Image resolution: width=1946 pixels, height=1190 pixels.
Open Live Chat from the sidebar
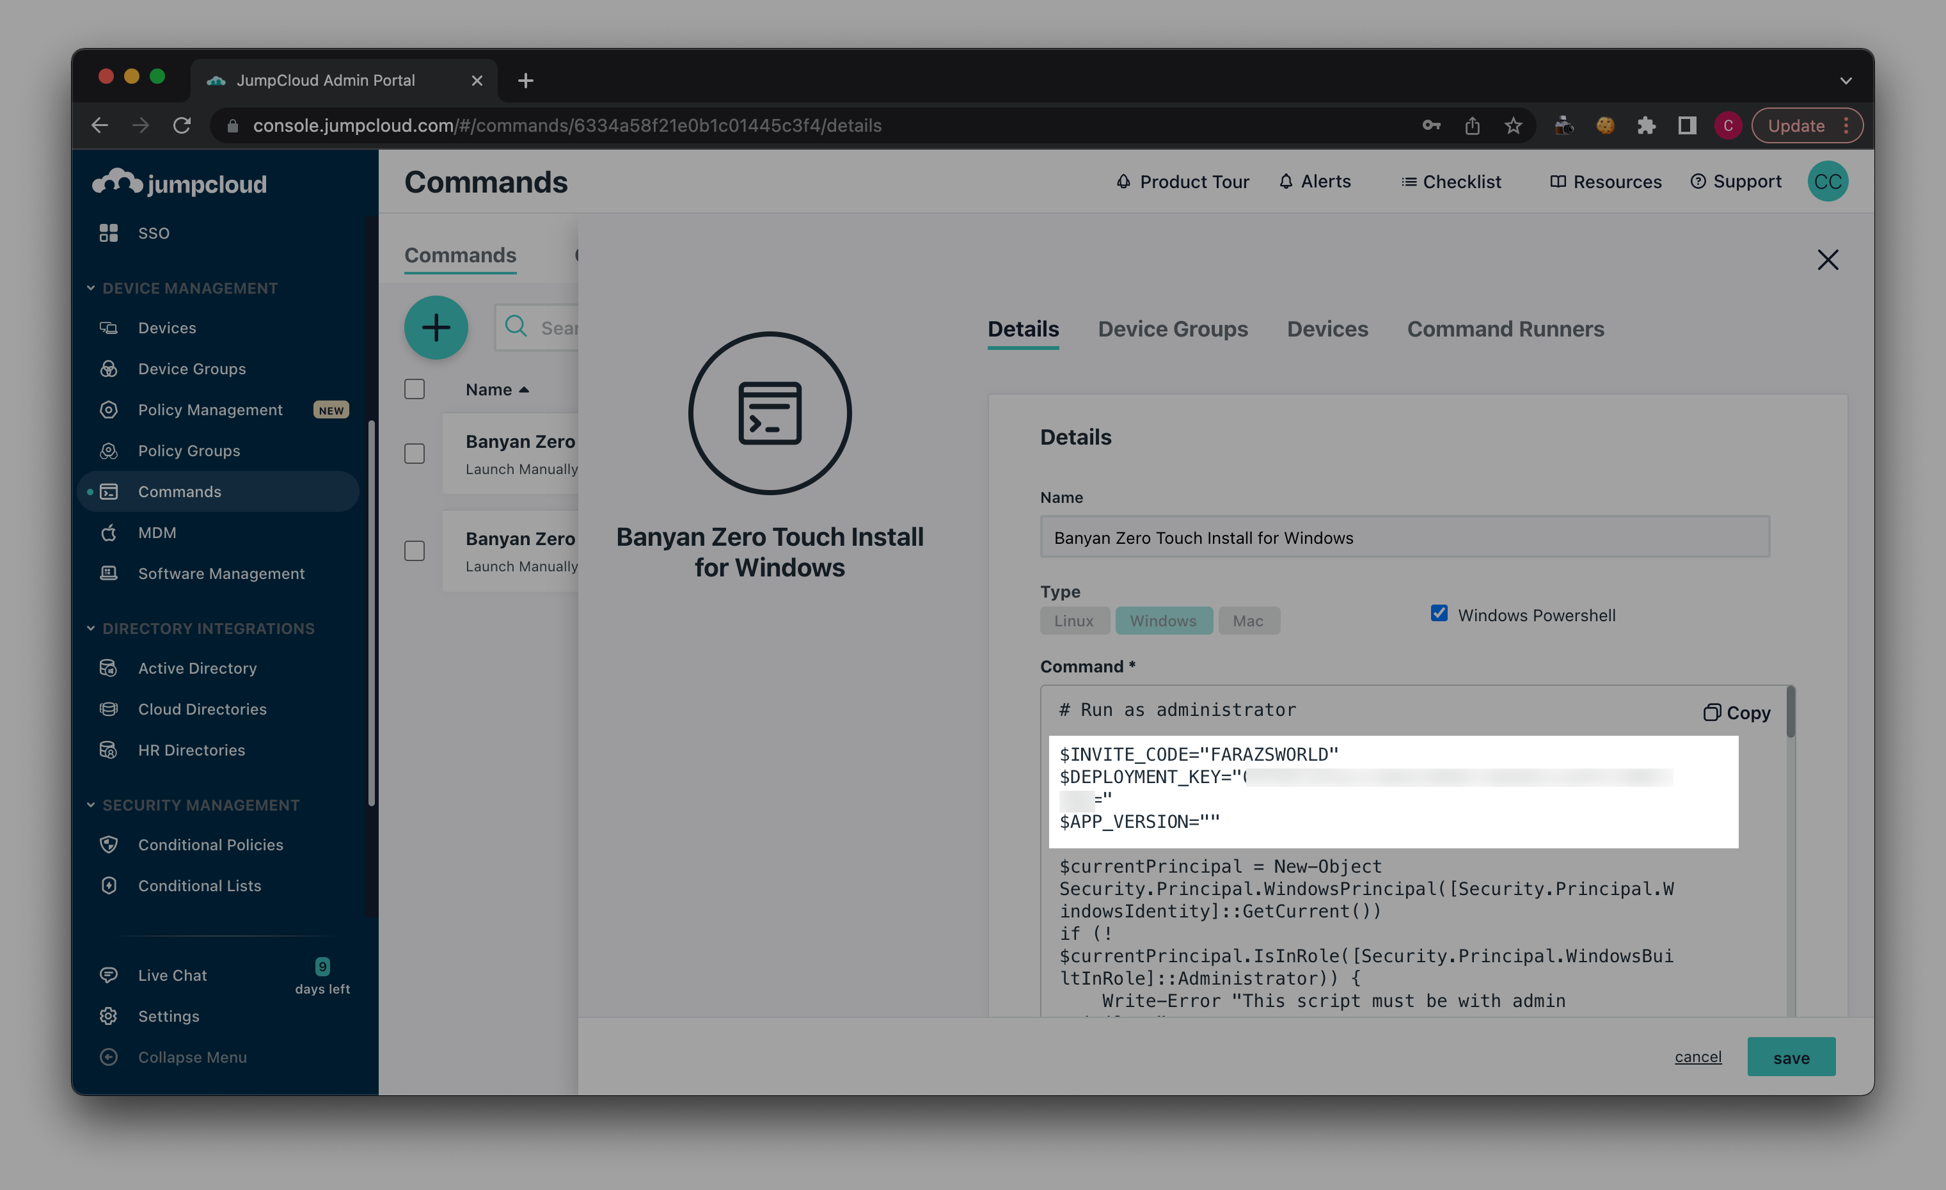coord(172,975)
